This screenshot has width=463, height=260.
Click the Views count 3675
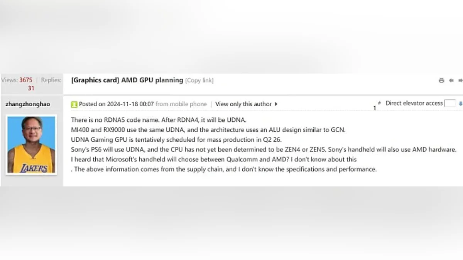[26, 80]
